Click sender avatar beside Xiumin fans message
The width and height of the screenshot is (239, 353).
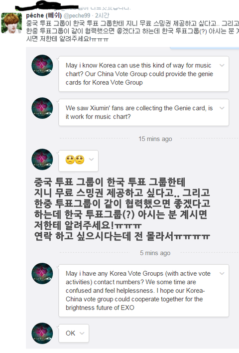click(42, 108)
